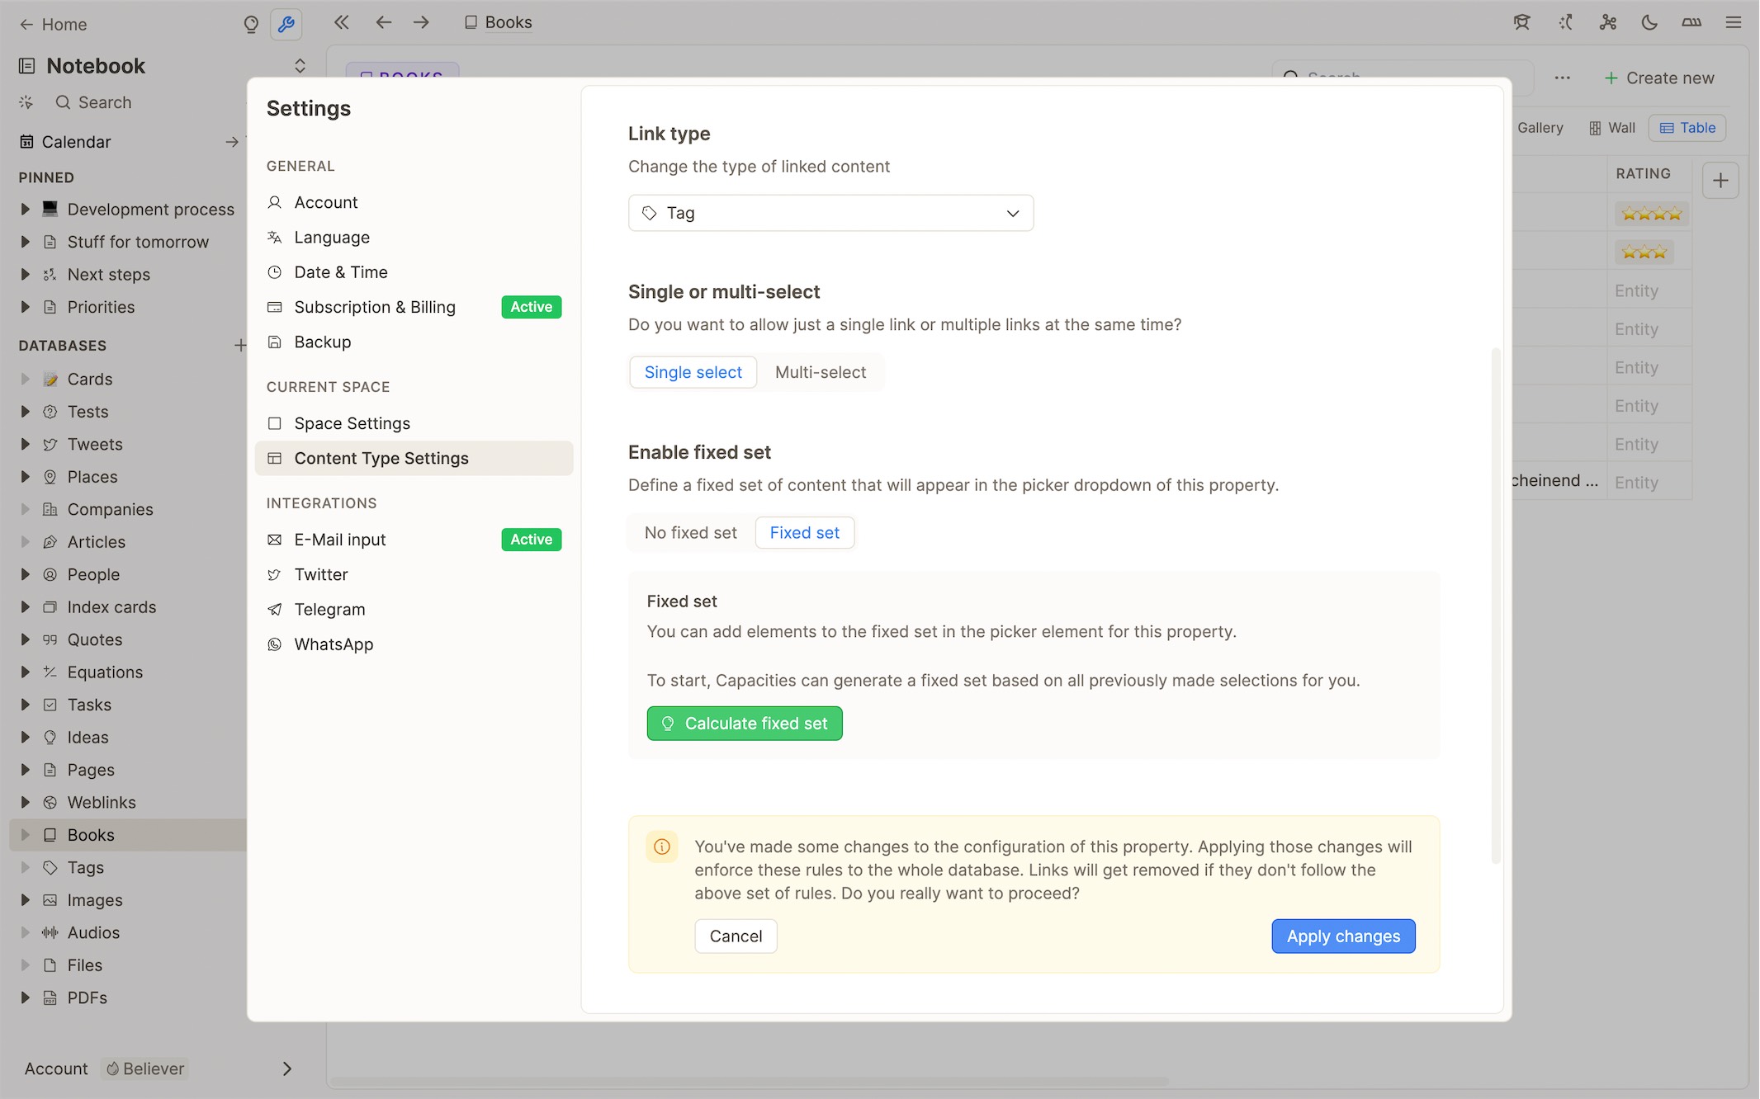Select the Multi-select radio button
Viewport: 1760px width, 1099px height.
(821, 372)
